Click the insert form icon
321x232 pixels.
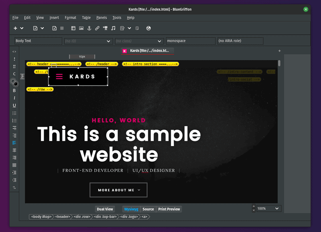point(122,28)
